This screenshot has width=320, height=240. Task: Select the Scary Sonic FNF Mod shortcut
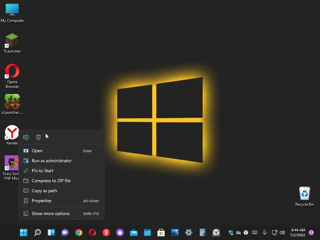tap(12, 168)
